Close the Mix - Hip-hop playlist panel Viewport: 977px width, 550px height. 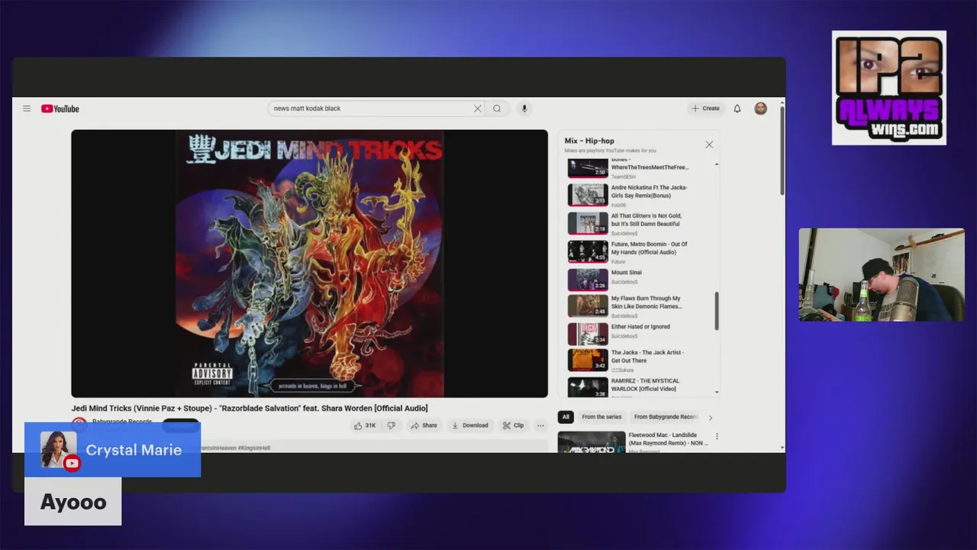[709, 144]
